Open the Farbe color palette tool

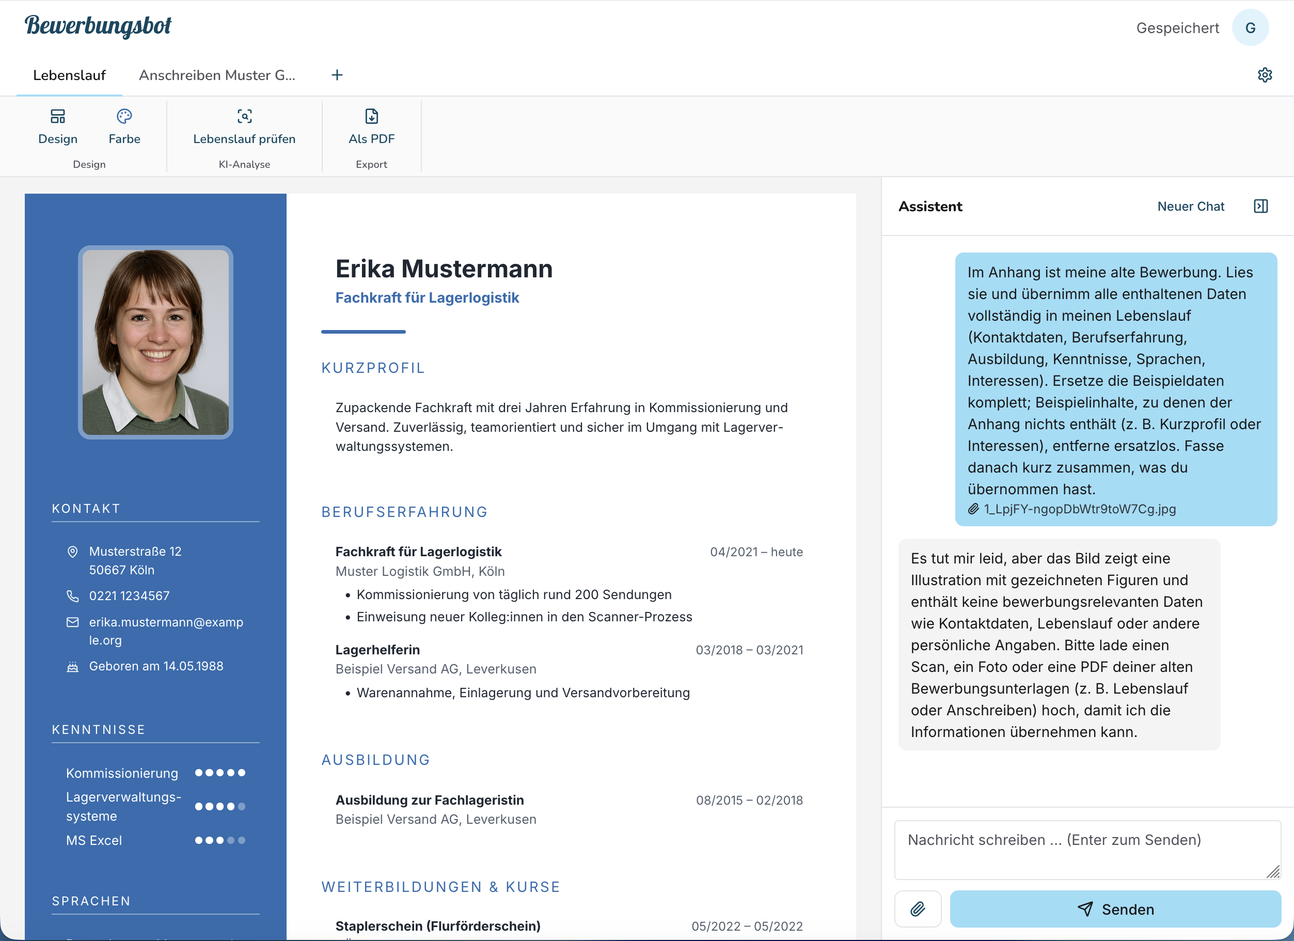point(124,127)
